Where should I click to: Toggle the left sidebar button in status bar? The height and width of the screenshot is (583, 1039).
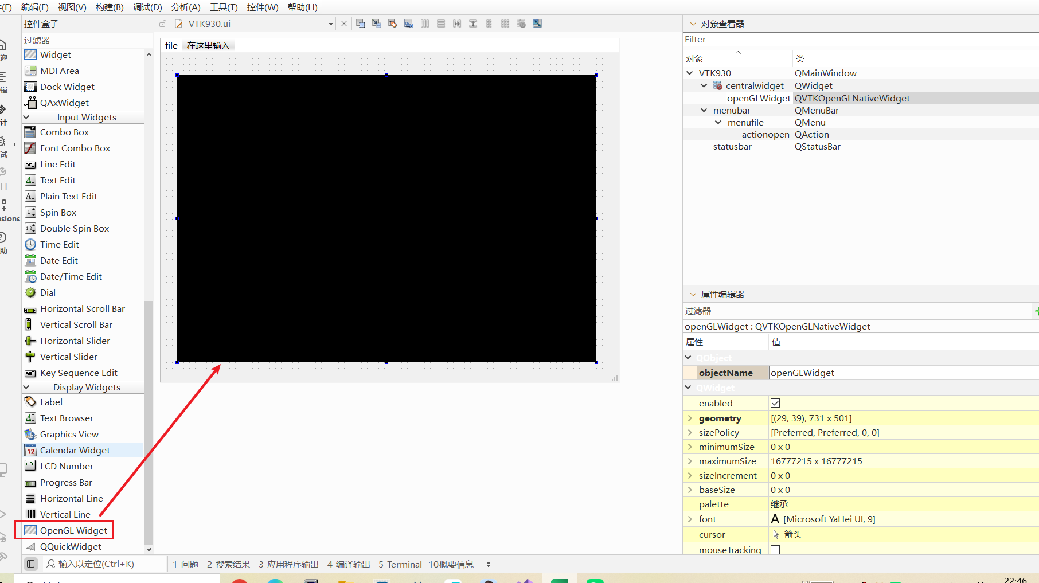31,564
